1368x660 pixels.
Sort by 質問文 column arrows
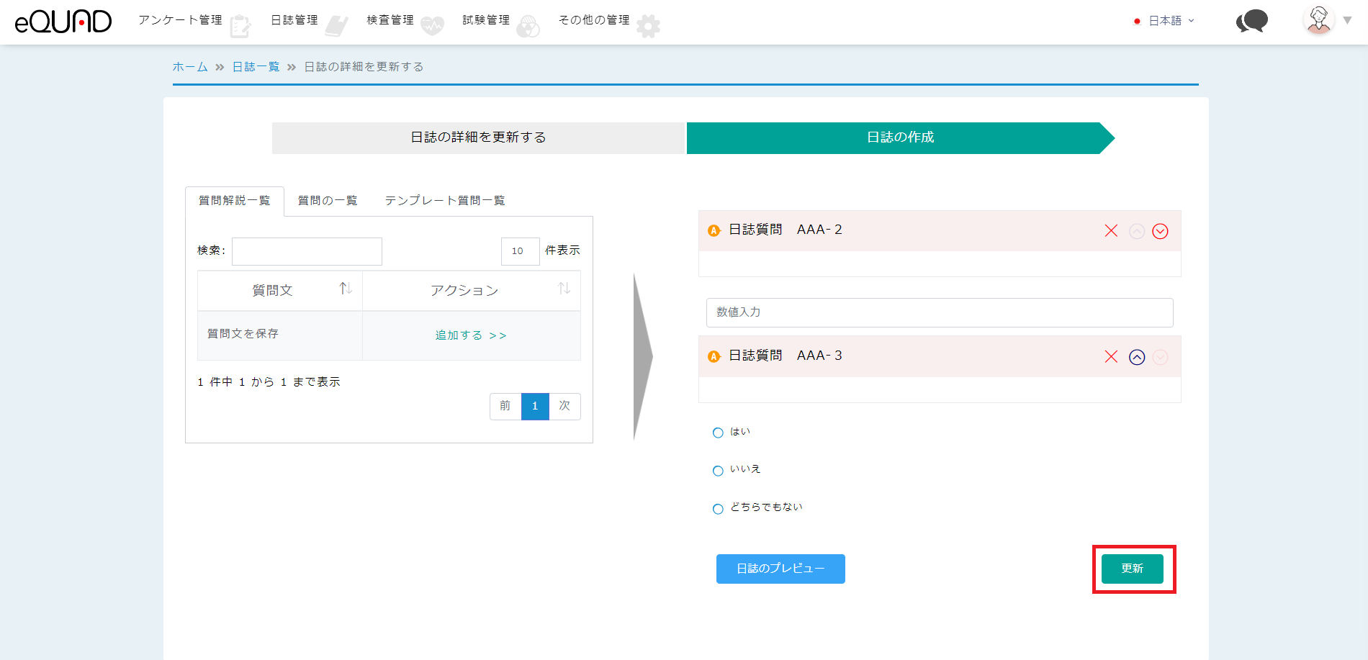pyautogui.click(x=346, y=289)
